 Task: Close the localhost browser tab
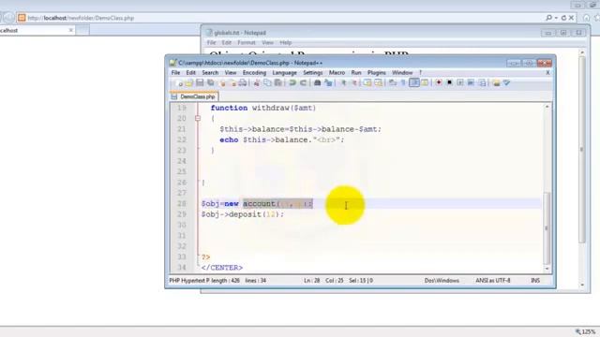(x=71, y=30)
